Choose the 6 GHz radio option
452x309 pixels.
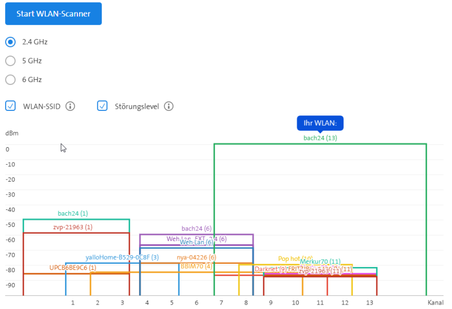[10, 80]
